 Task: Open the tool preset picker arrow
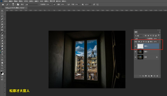[x=9, y=5]
